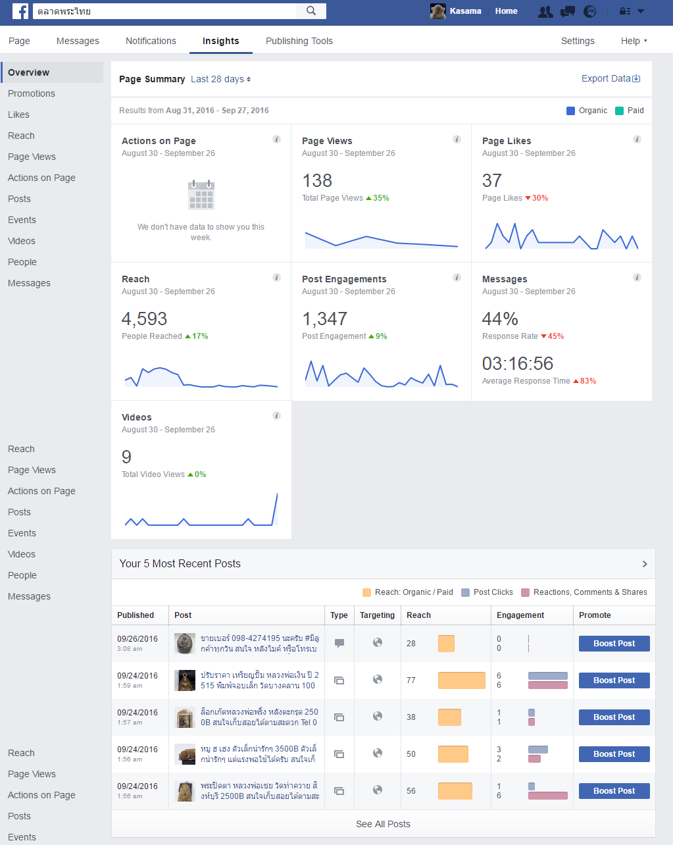Boost the 09/26/2016 post
The image size is (673, 845).
[614, 644]
